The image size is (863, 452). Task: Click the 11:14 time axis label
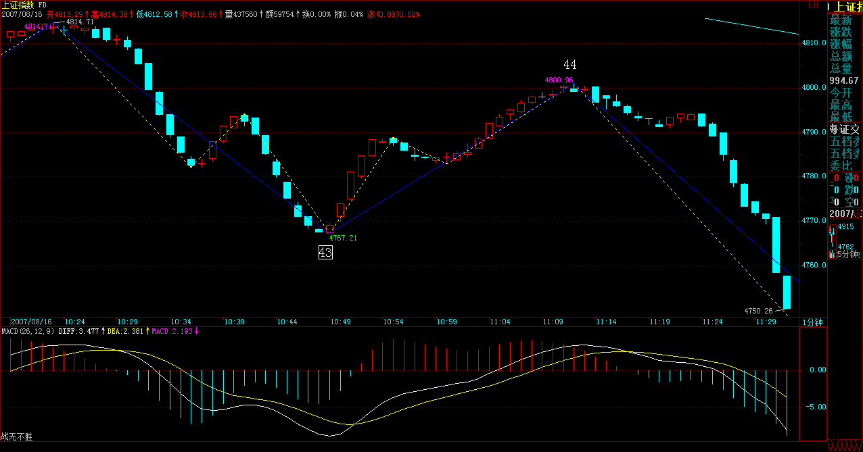(606, 322)
